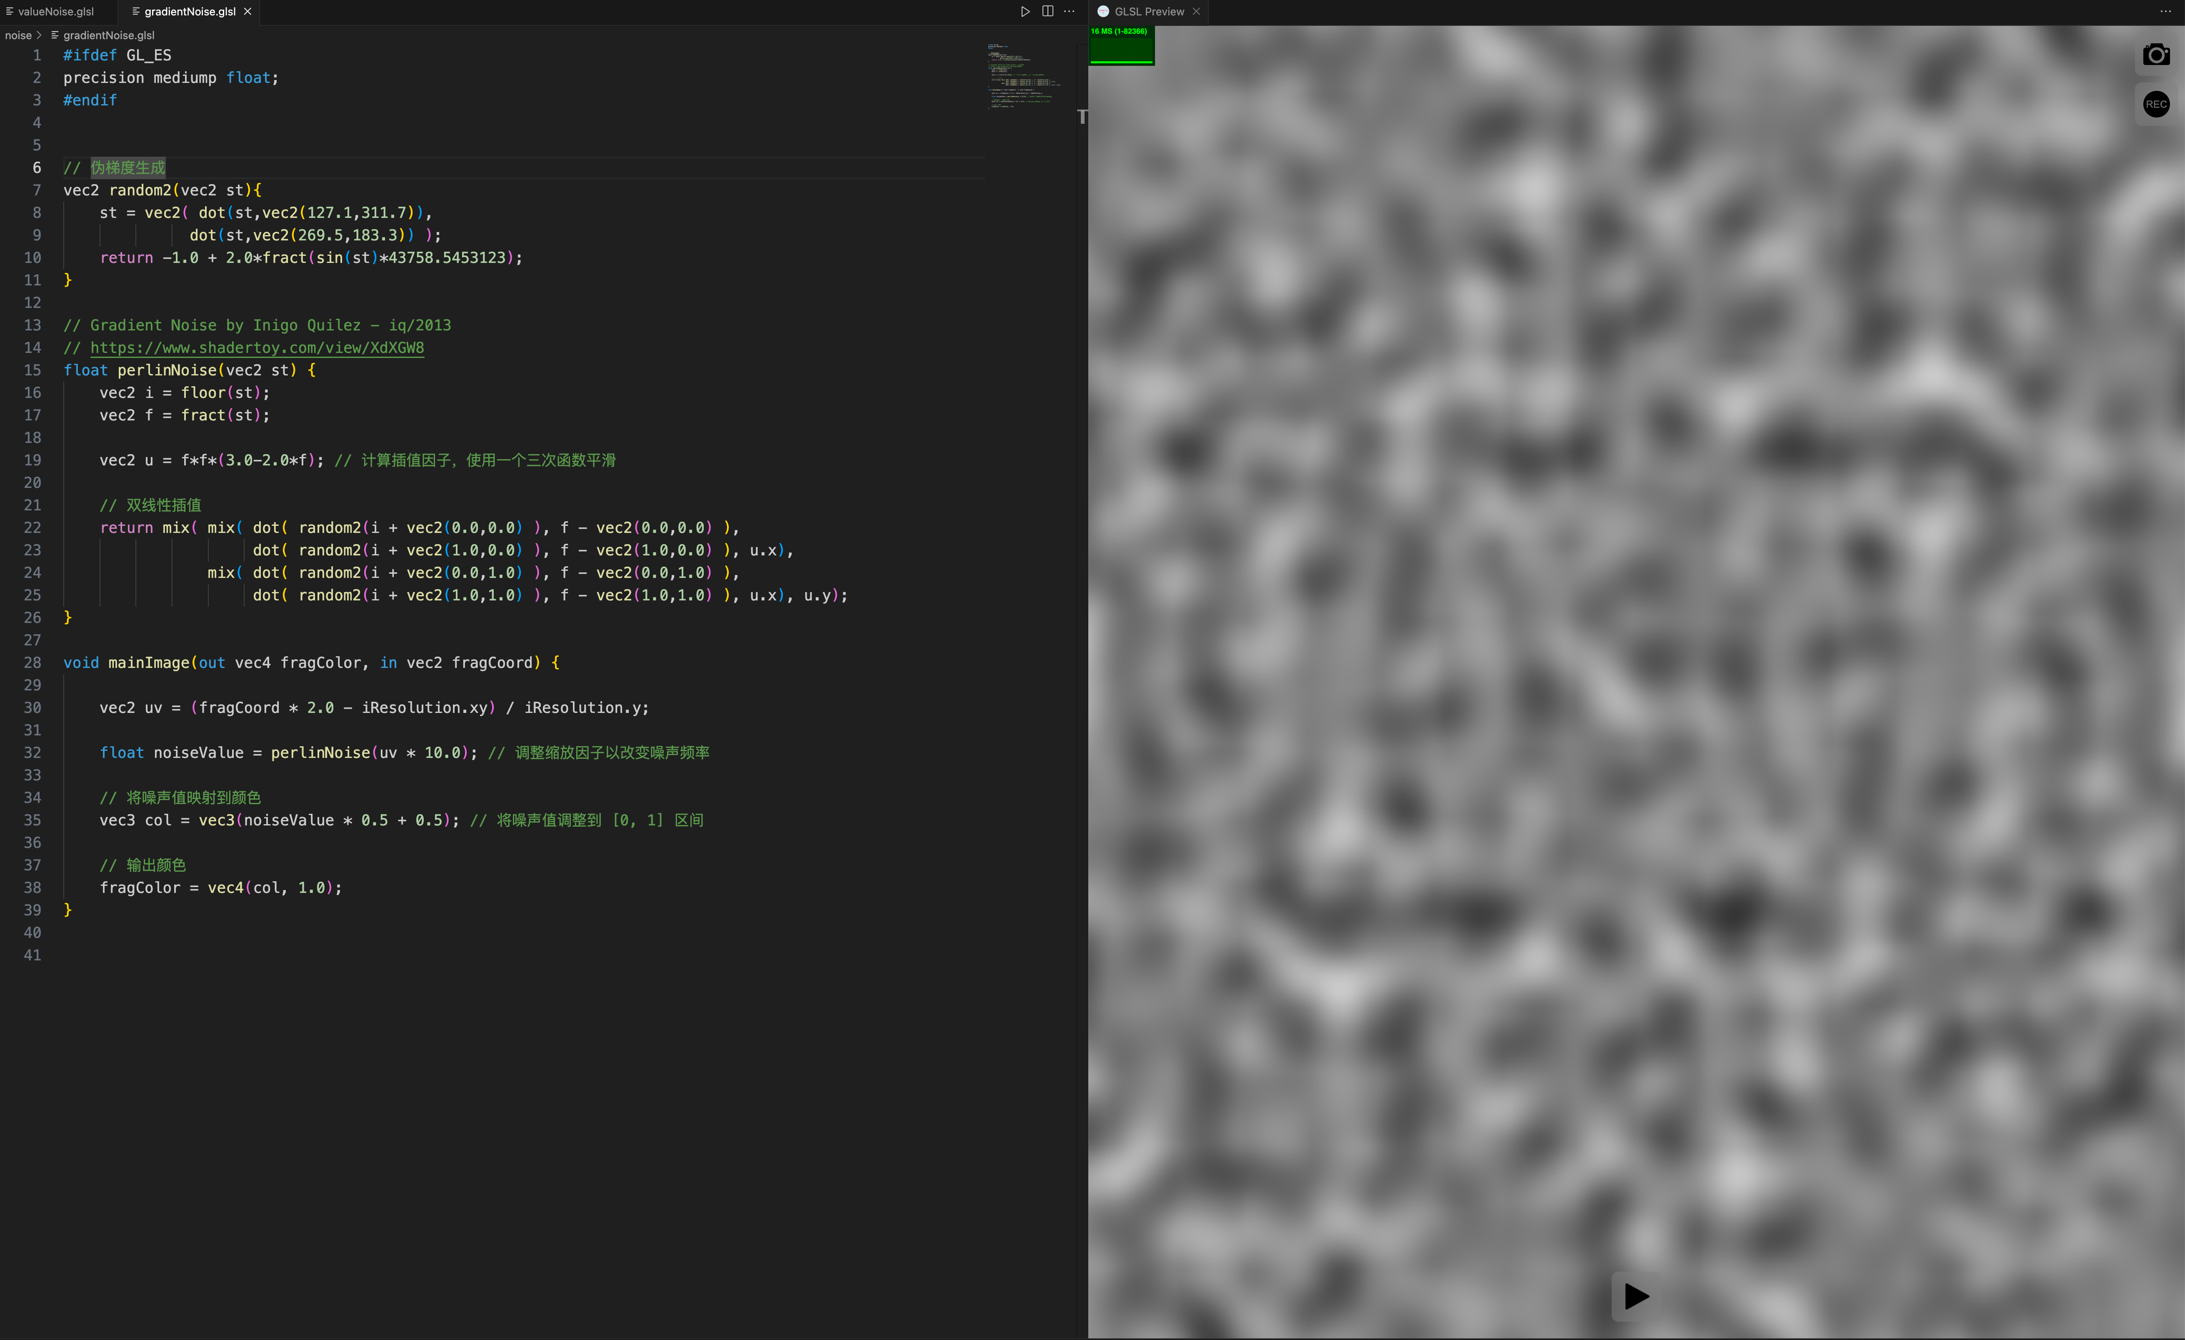Split the editor with the split icon
Viewport: 2185px width, 1340px height.
tap(1047, 12)
